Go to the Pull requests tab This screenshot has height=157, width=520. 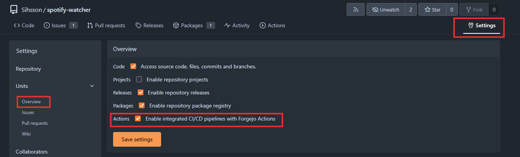coord(106,25)
